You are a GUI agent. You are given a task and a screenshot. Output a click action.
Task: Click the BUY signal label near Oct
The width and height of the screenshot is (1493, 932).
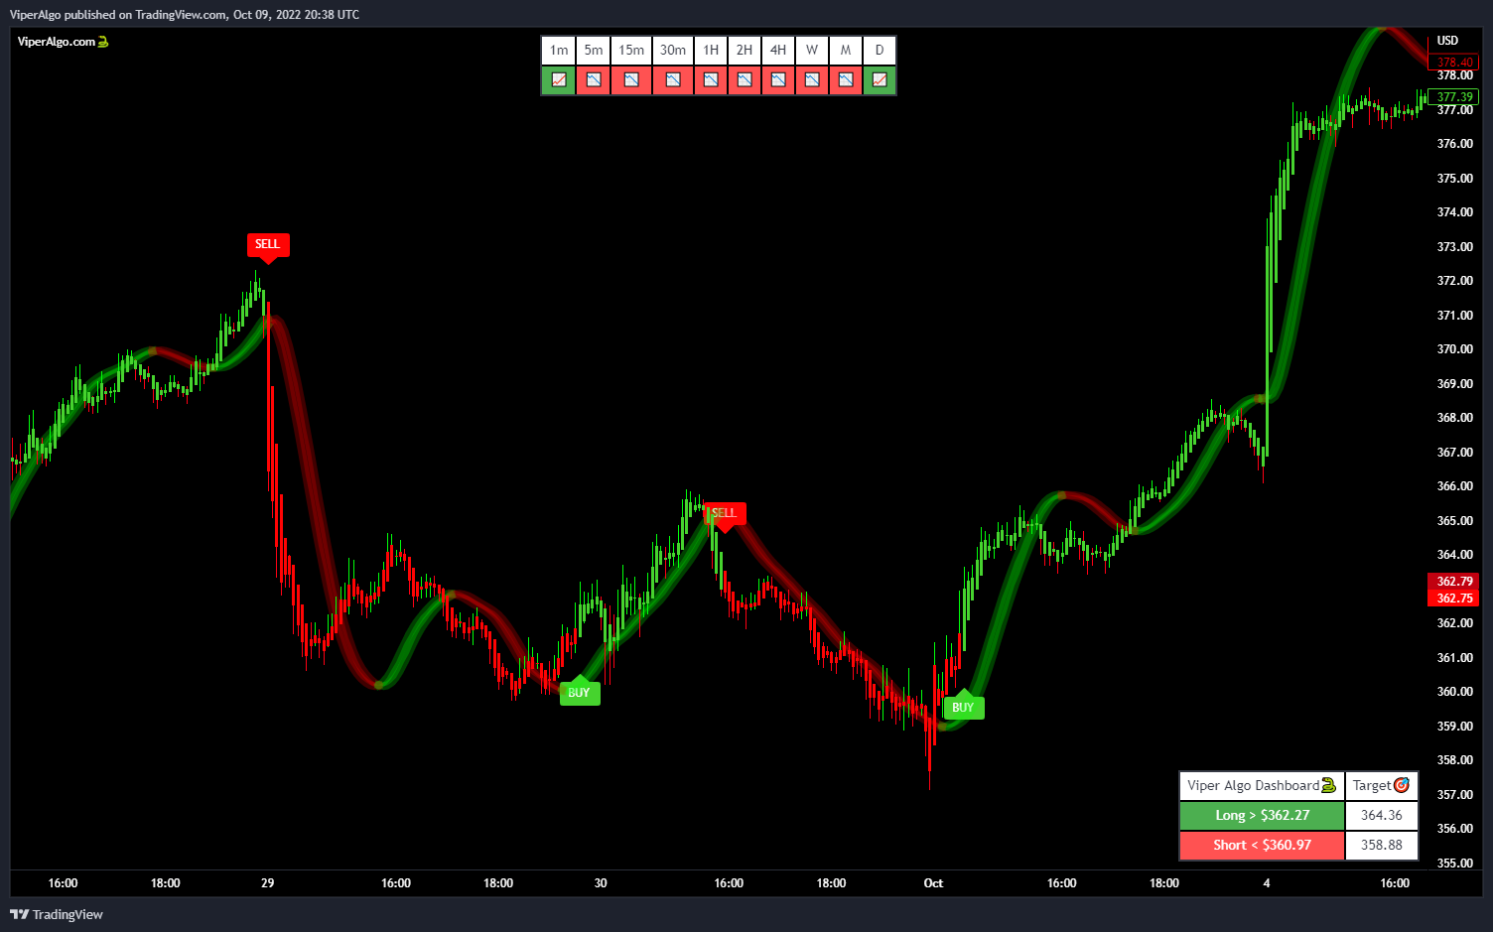tap(963, 707)
